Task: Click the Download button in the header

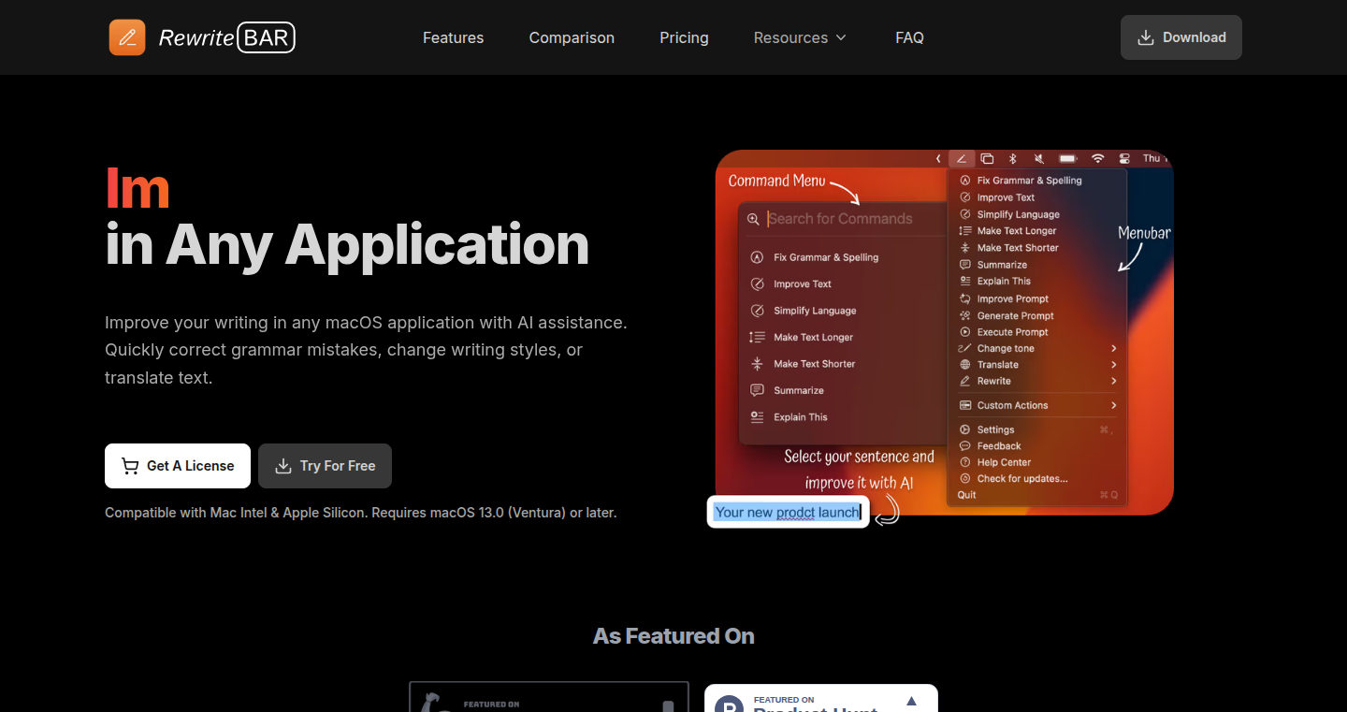Action: 1181,37
